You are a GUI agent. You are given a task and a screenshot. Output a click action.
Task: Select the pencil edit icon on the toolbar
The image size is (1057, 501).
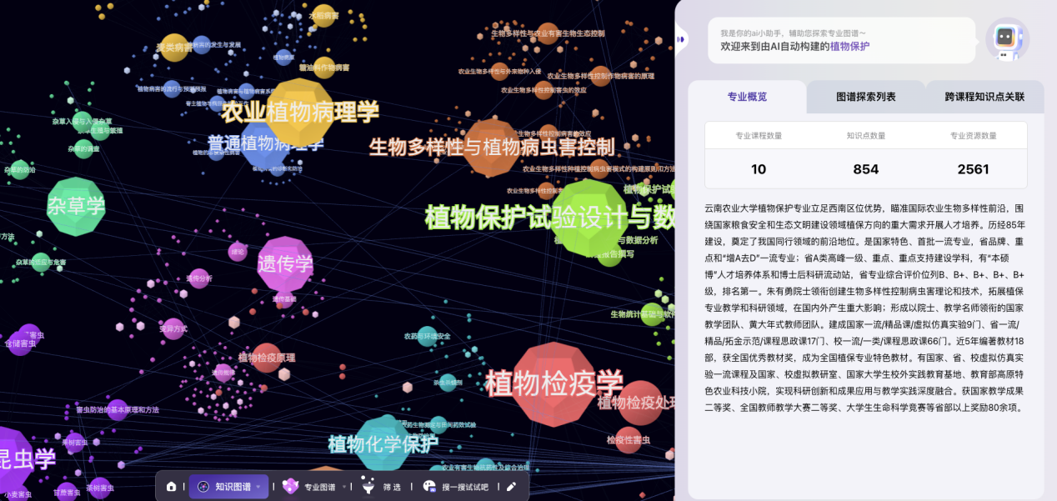(511, 487)
